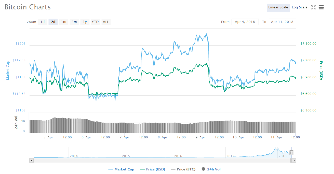
Task: Click the 8. Apr date label
Action: [x=162, y=137]
